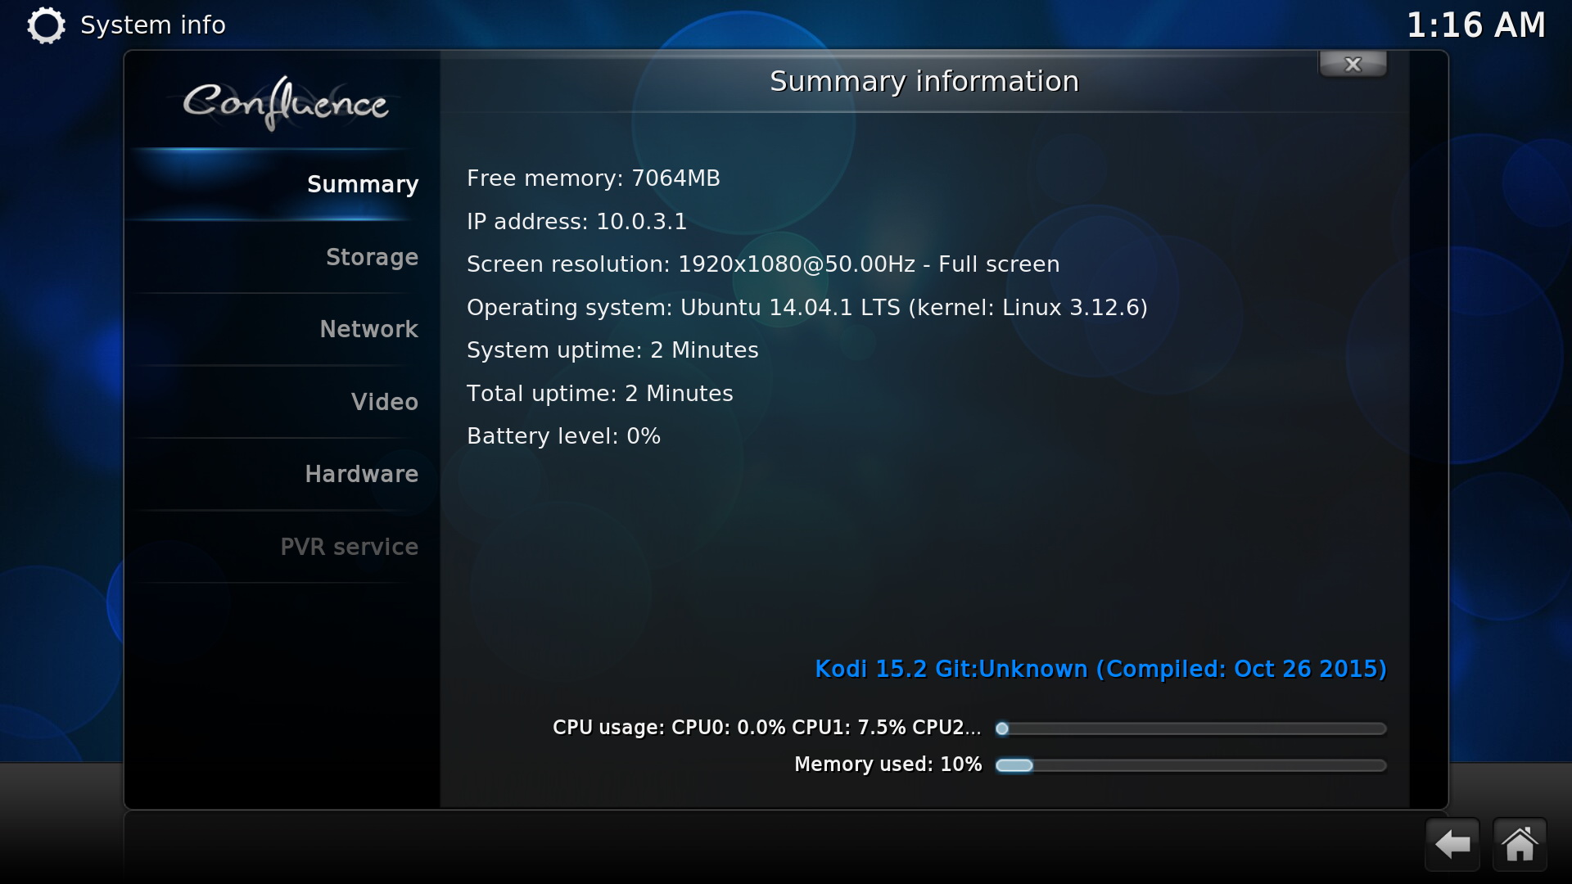Click the IP address 10.0.3.1 text
This screenshot has height=884, width=1572.
[576, 222]
